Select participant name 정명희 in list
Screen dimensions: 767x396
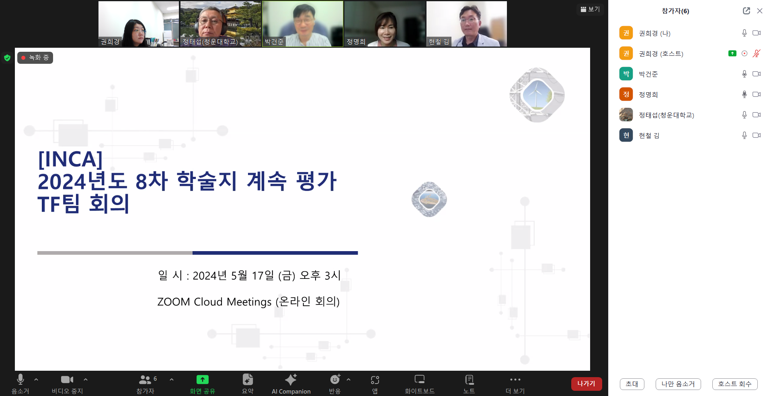coord(648,95)
